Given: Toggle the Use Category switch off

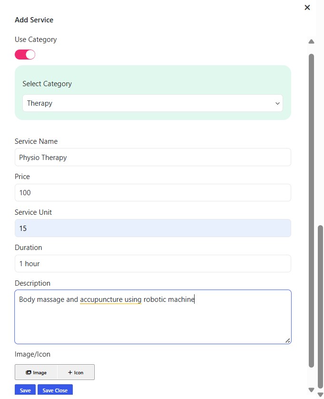Looking at the screenshot, I should click(x=25, y=54).
